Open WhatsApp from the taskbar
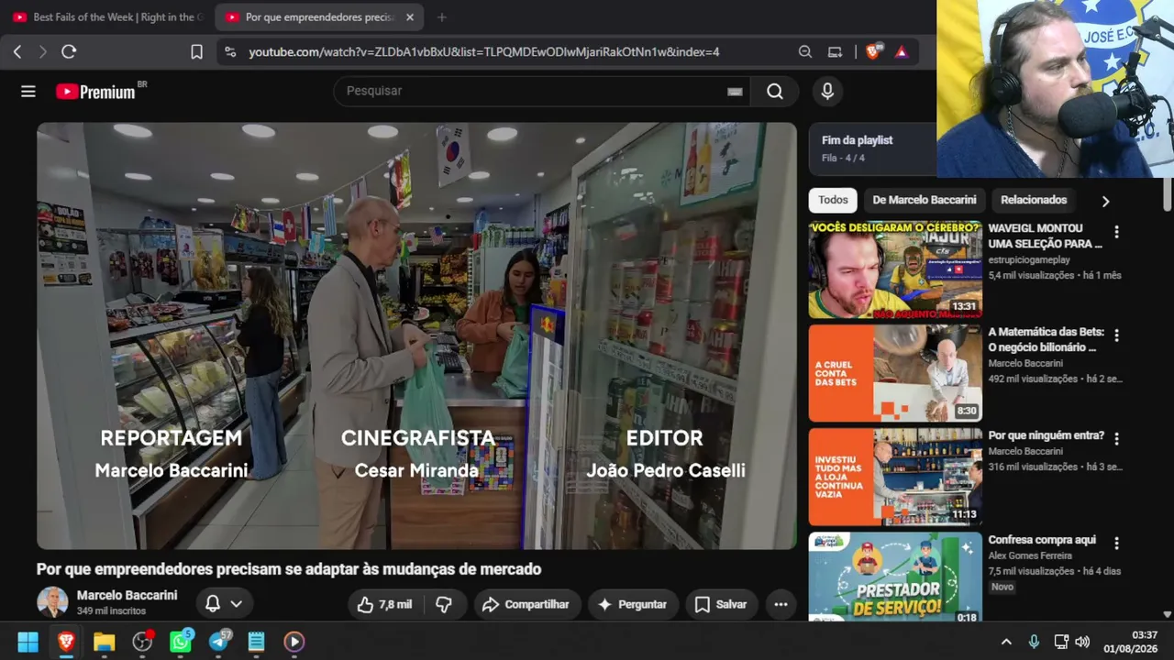Viewport: 1174px width, 660px height. (x=181, y=641)
